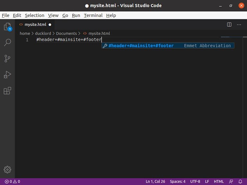This screenshot has width=247, height=185.
Task: Open the Search view
Action: coord(7,43)
